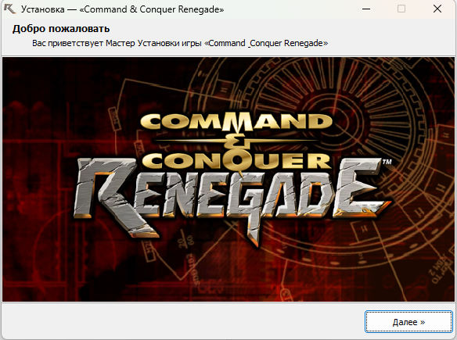Click the gold ampersand symbol in the logo
457x340 pixels.
(x=235, y=142)
